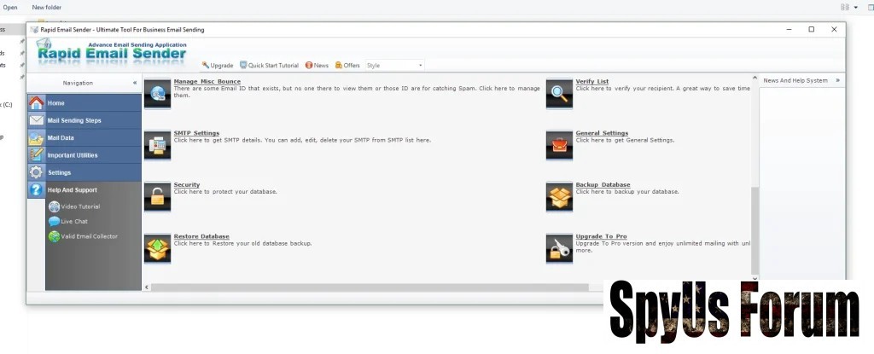
Task: Start a Live Chat from sidebar
Action: point(74,221)
